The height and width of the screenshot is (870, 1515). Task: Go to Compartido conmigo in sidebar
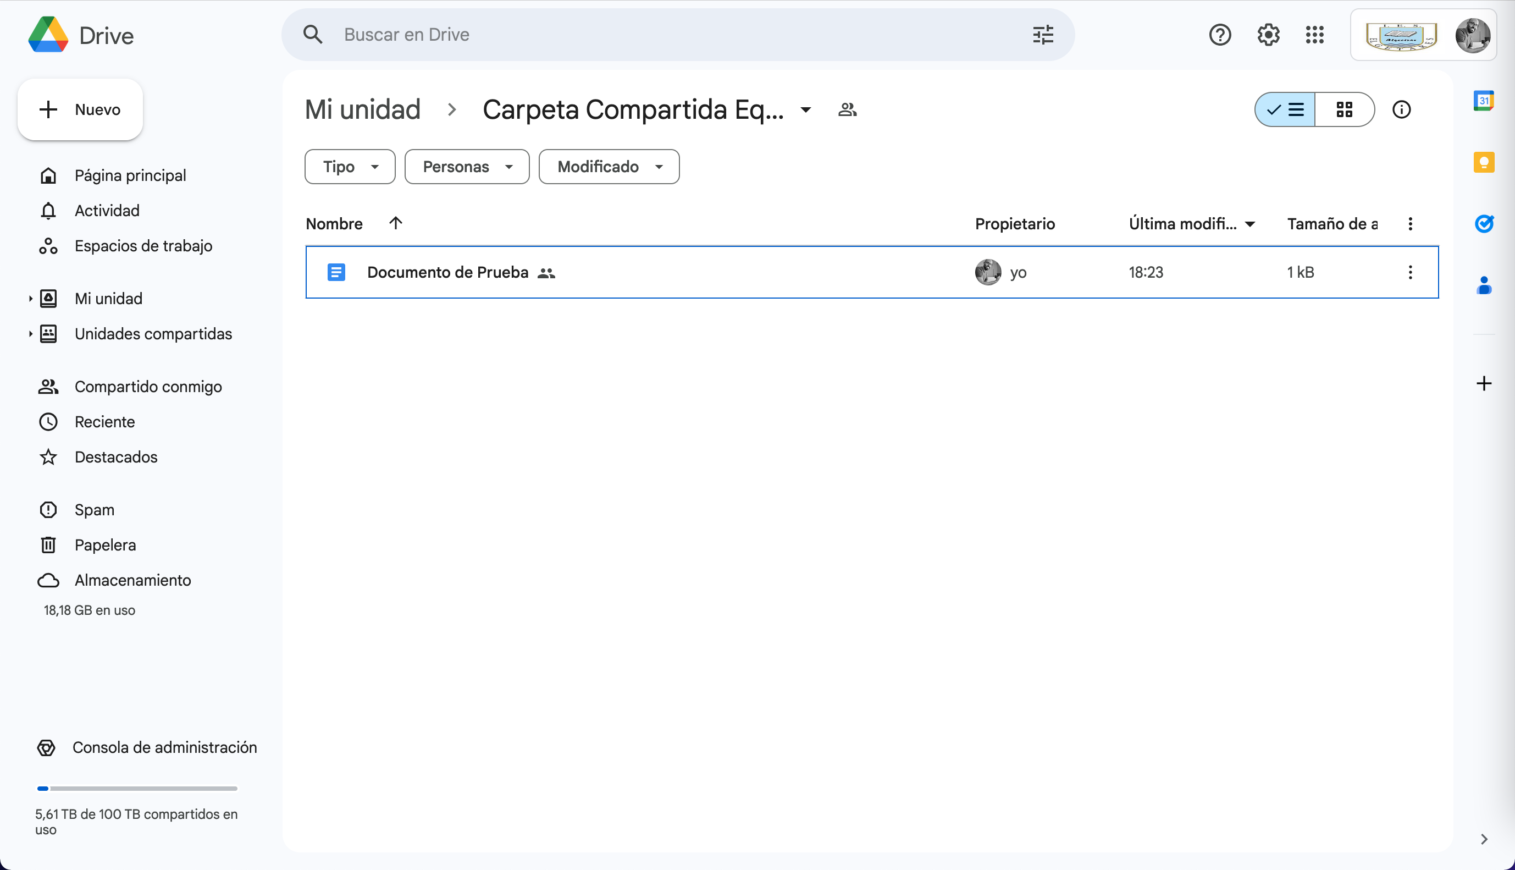(147, 387)
